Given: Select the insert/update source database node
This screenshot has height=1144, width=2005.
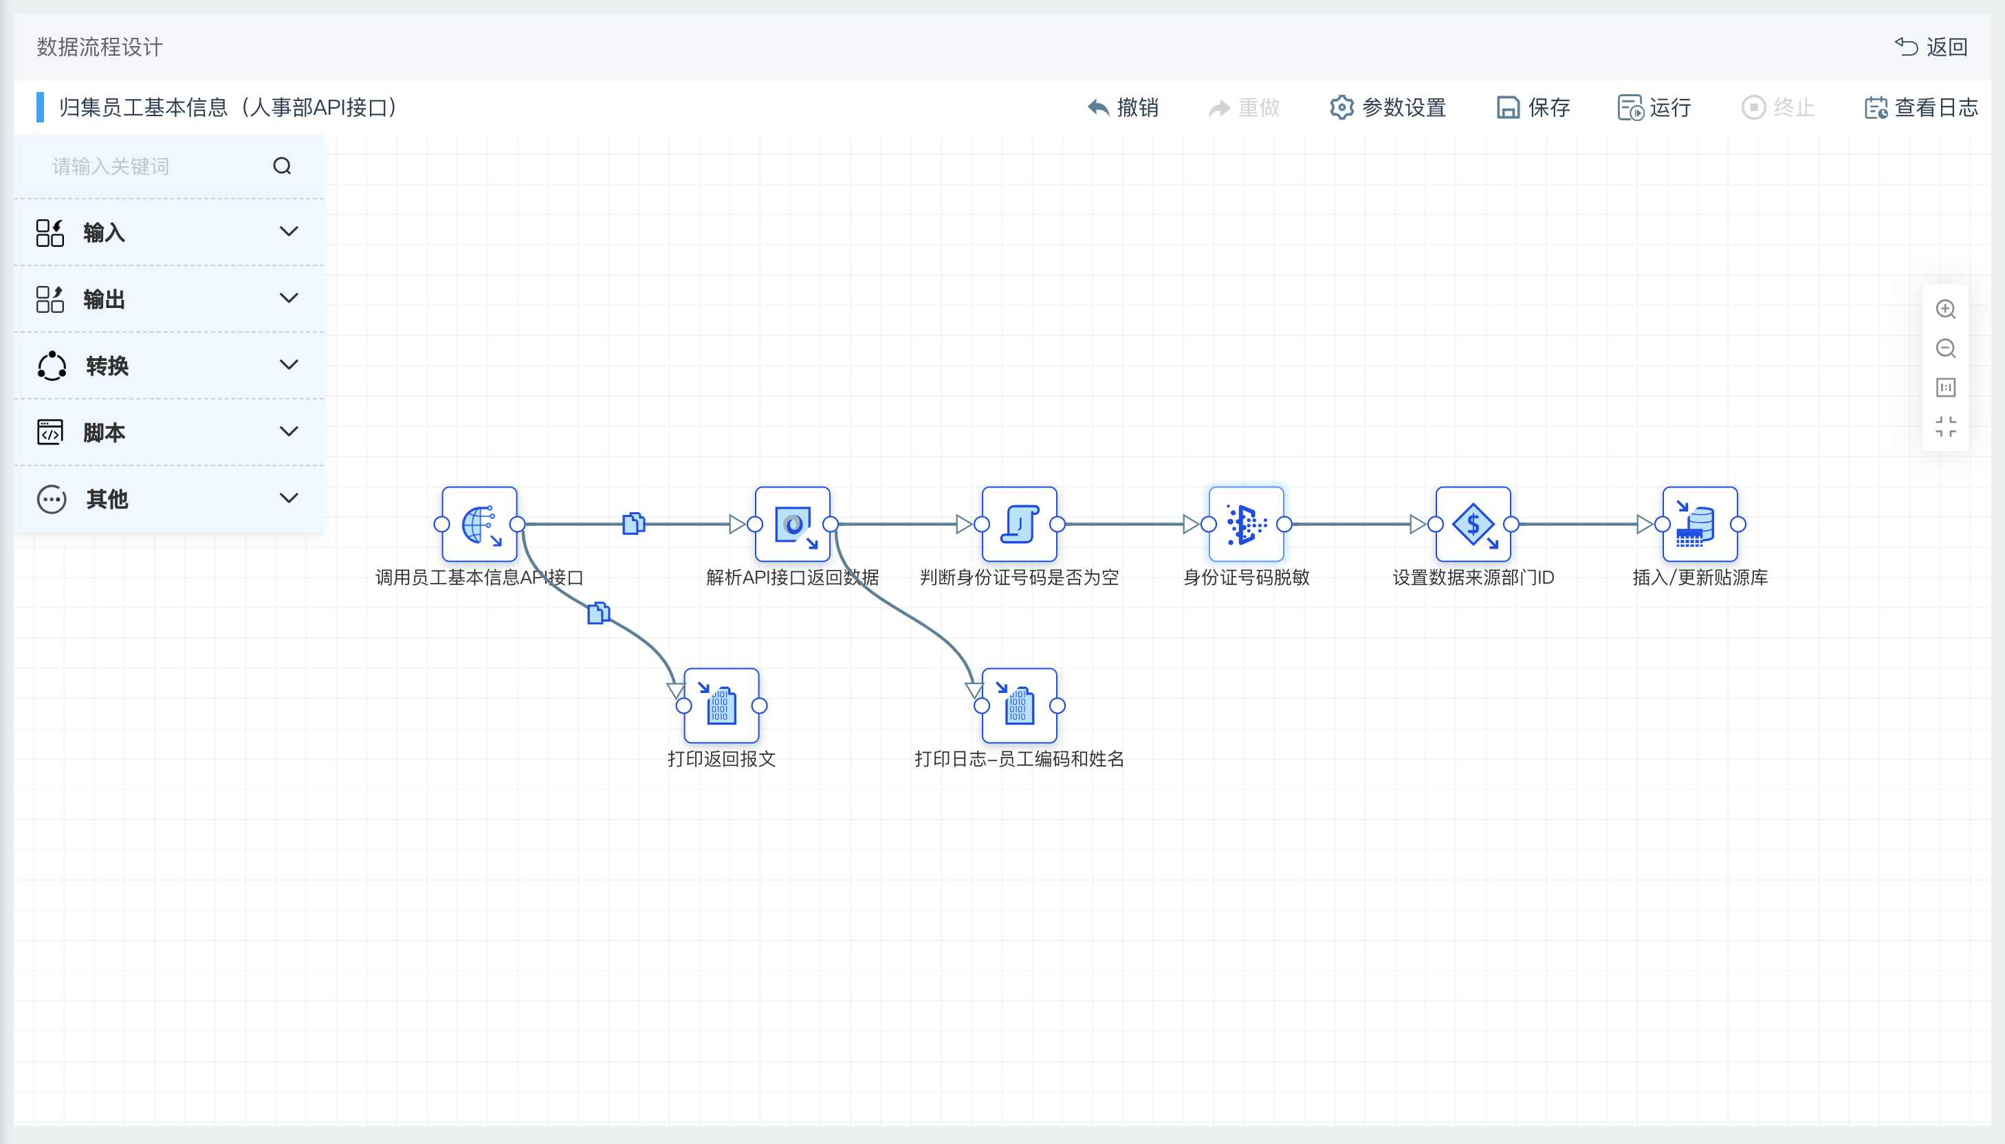Looking at the screenshot, I should [1700, 524].
